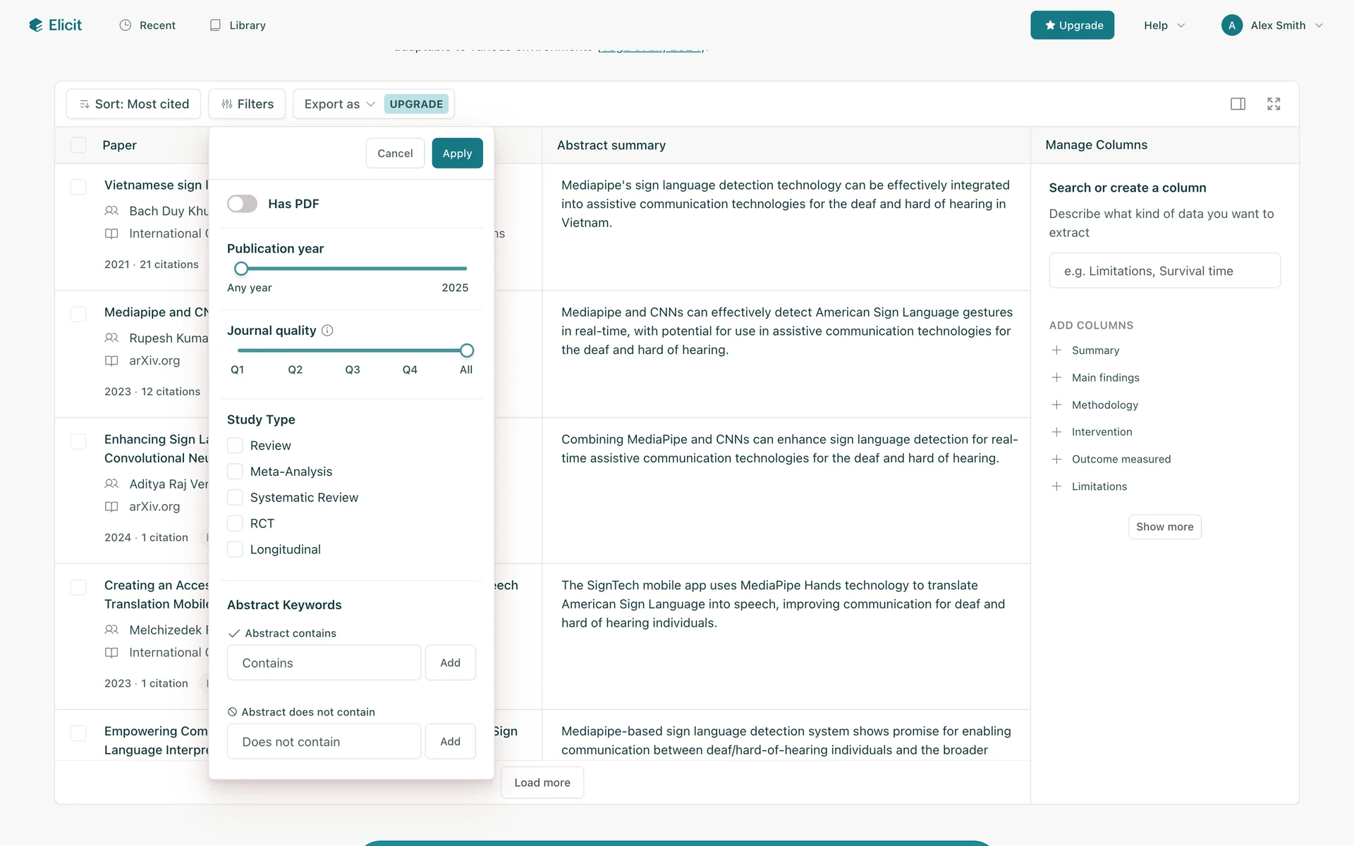Viewport: 1354px width, 846px height.
Task: Click plus icon next to Methodology
Action: [1056, 405]
